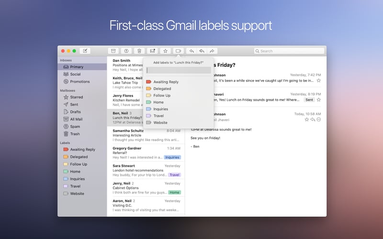Star the message with toolbar star icon

pos(165,51)
